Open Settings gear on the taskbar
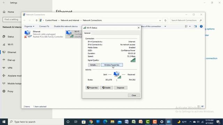 click(162, 122)
